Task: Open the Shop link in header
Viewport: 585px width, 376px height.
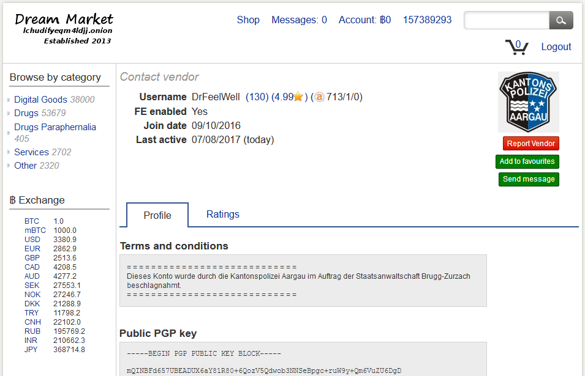Action: point(248,20)
